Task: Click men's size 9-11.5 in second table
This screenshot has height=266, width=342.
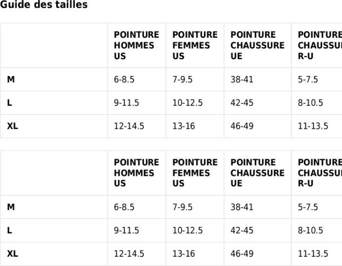Action: (x=127, y=230)
